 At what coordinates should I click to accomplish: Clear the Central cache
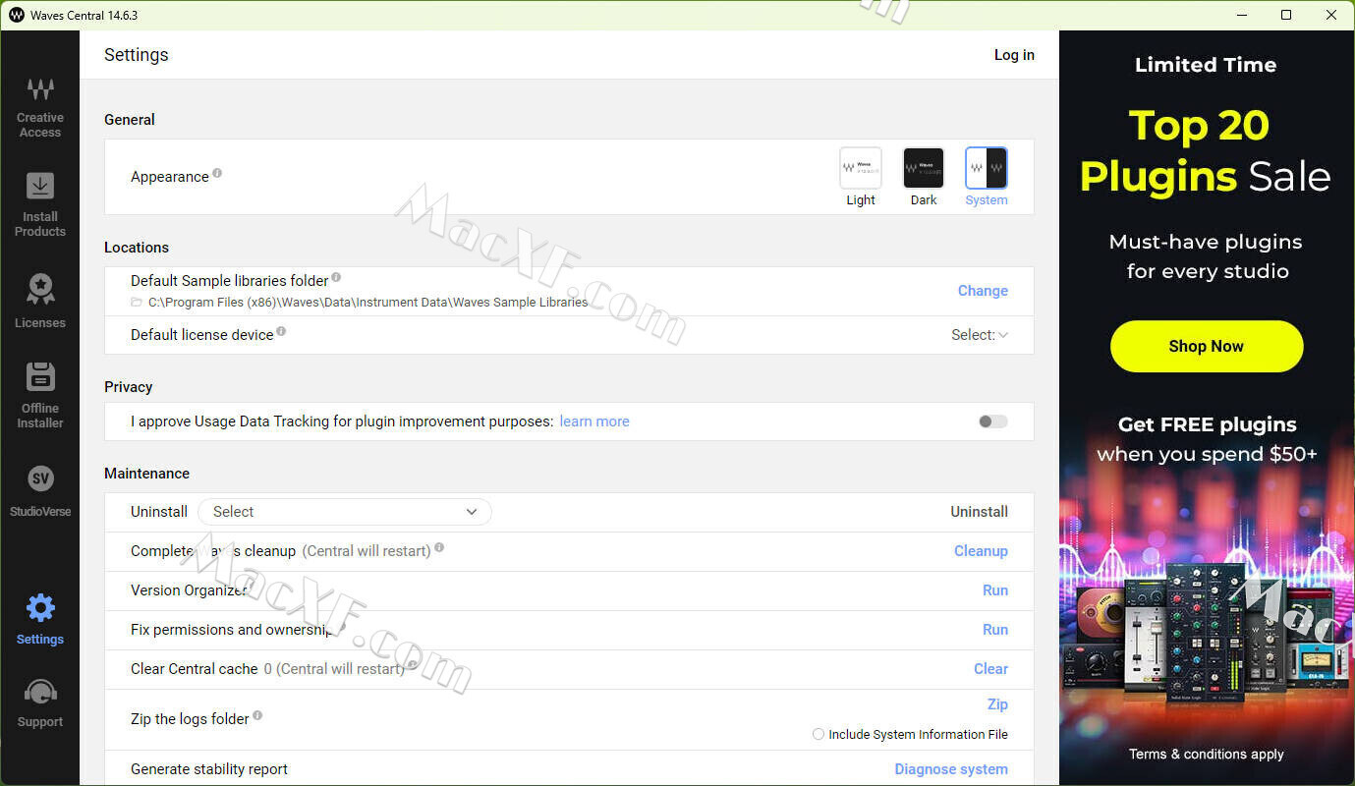coord(990,669)
